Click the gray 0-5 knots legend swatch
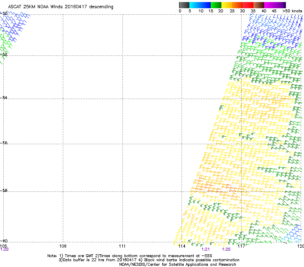This screenshot has height=267, width=304. [x=184, y=5]
